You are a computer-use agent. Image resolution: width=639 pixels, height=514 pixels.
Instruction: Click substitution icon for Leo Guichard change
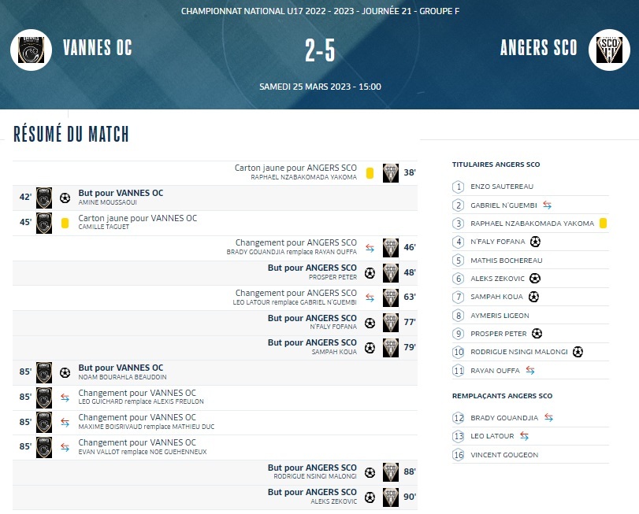(x=65, y=398)
